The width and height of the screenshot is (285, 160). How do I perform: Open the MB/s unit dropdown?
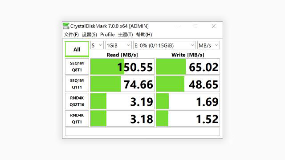tap(208, 45)
